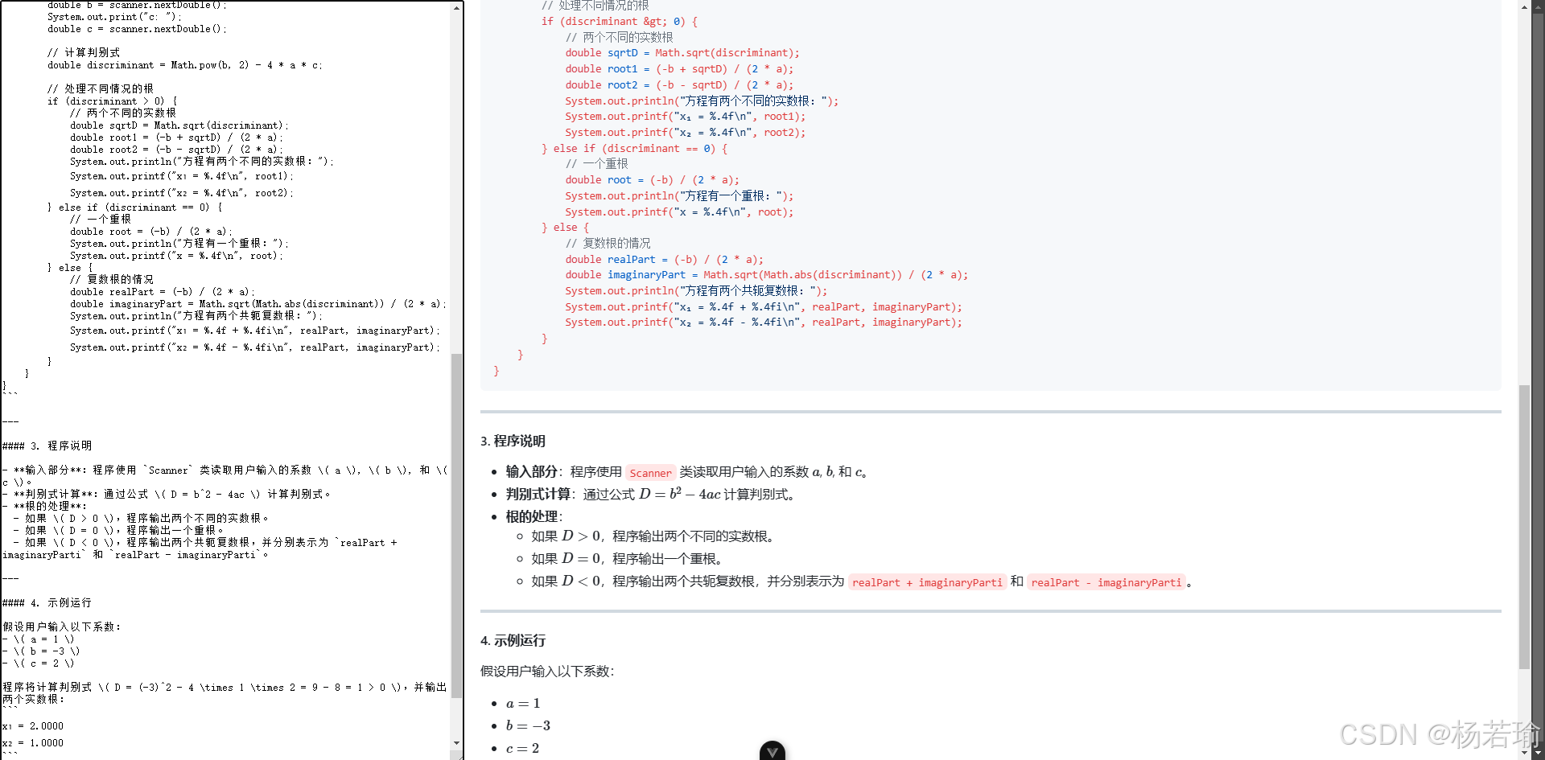Select the highlighted Scanner code span
Screen dimensions: 1545x760
click(x=650, y=473)
